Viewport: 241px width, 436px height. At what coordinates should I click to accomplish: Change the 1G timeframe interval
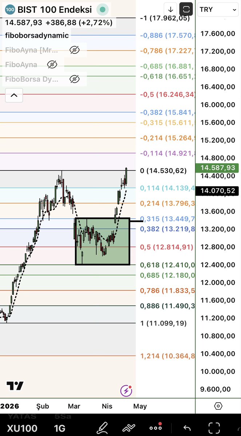point(60,428)
